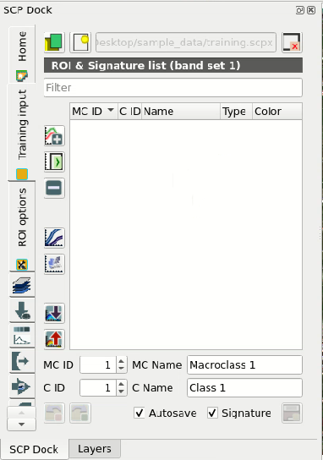
Task: Create new training input file
Action: click(x=80, y=42)
